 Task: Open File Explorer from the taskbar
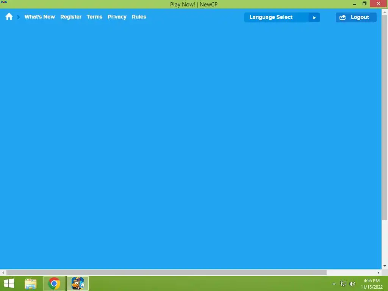(x=31, y=283)
